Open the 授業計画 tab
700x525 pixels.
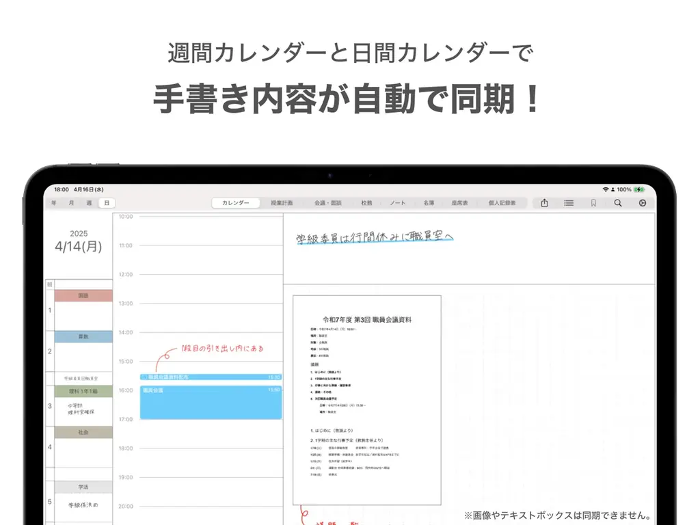[x=283, y=202]
